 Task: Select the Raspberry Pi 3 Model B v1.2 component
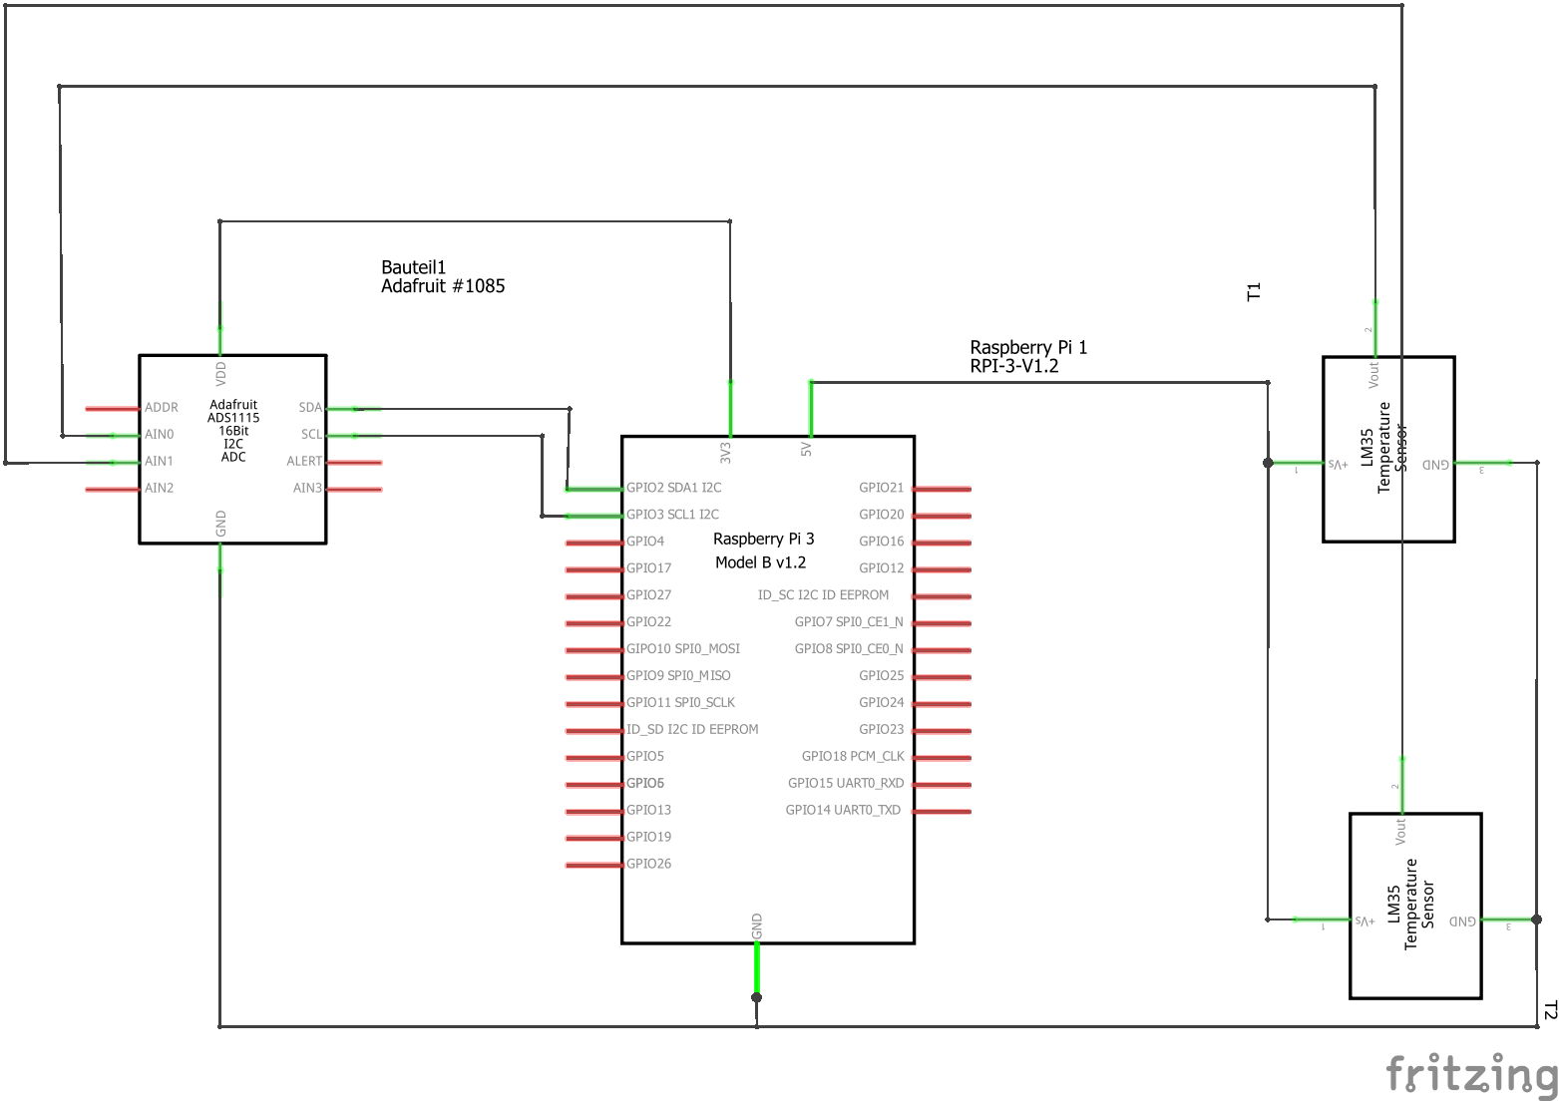pos(768,690)
